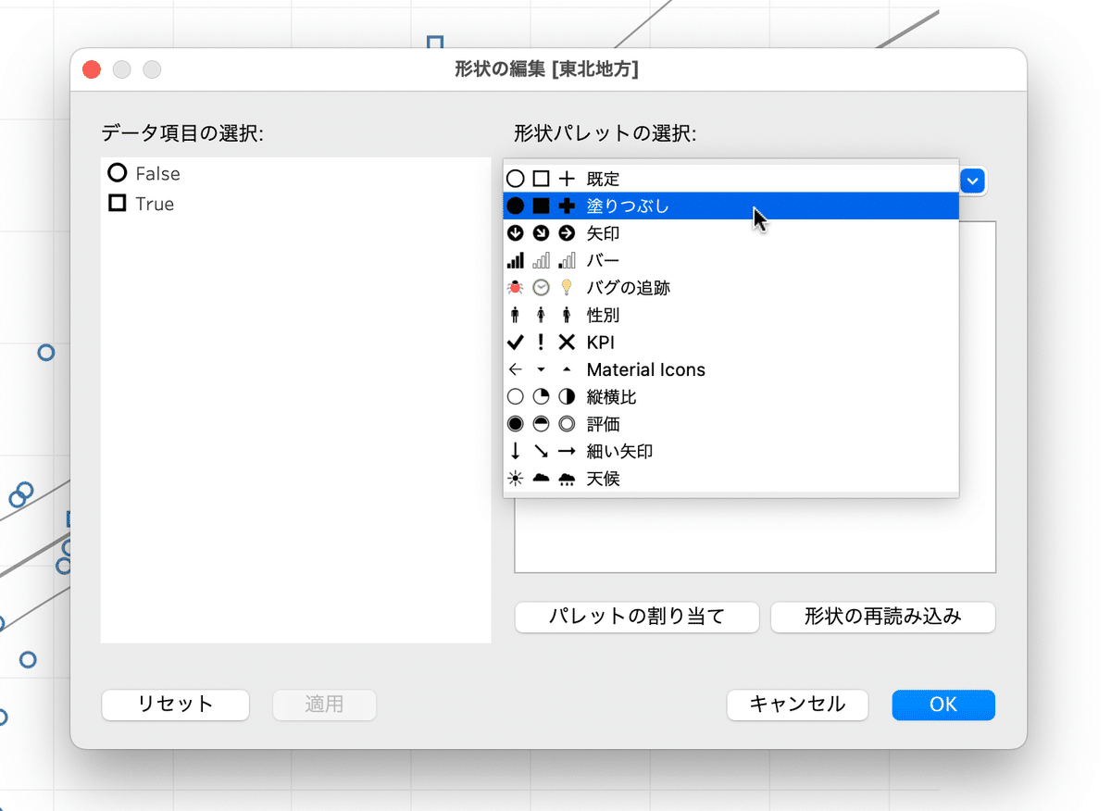Click the blue palette dropdown arrow

tap(972, 181)
